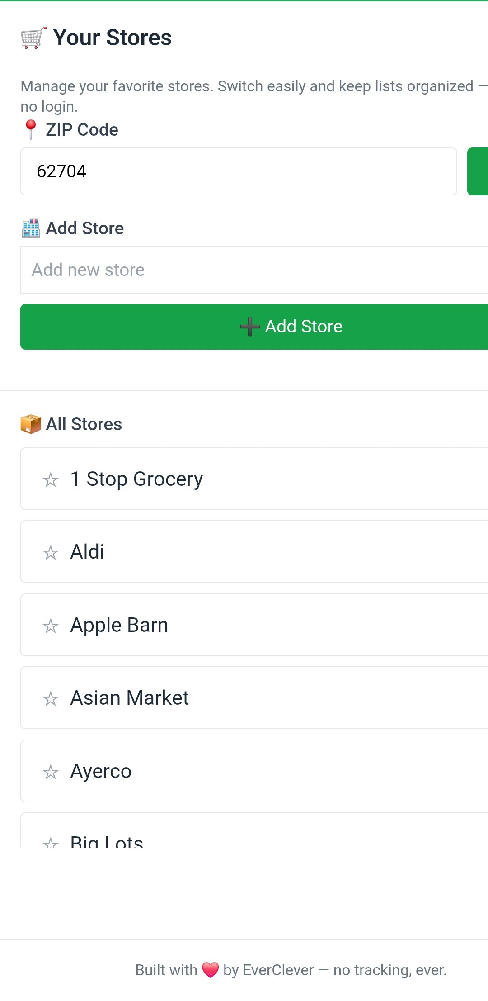Click the green Add Store button
Screen dimensions: 488x1001
click(254, 327)
